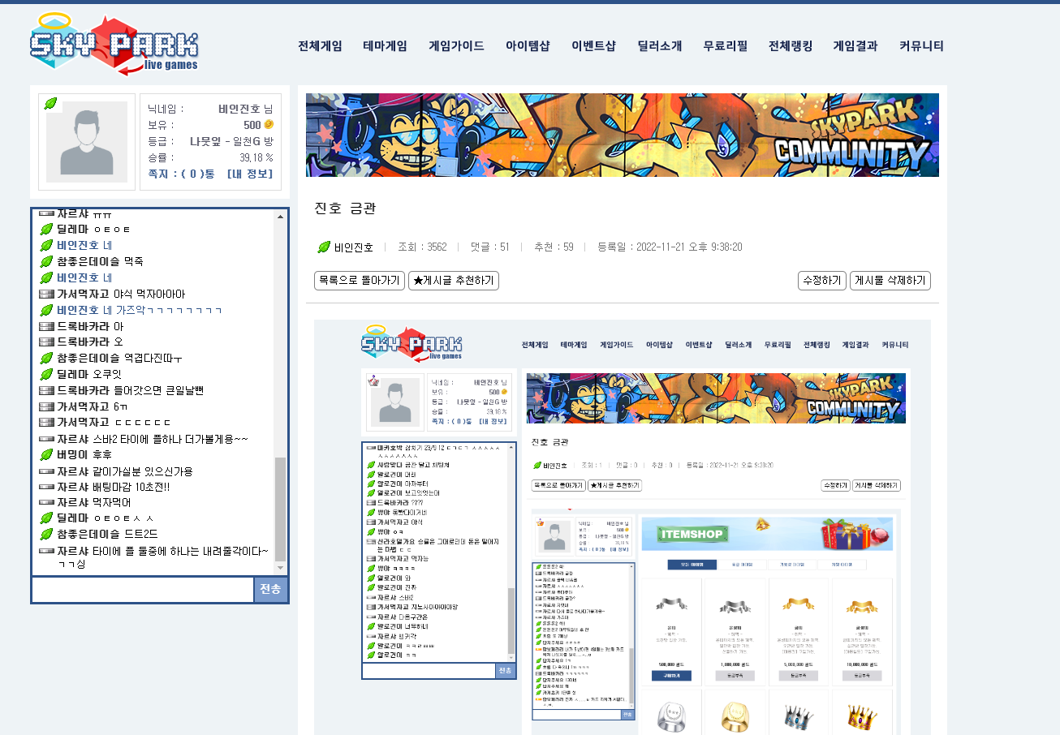Click the 추천 : 59 recommend count

(554, 247)
